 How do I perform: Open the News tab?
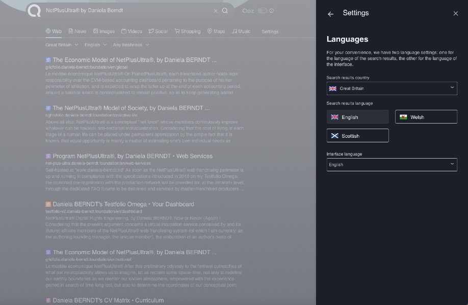click(x=77, y=31)
